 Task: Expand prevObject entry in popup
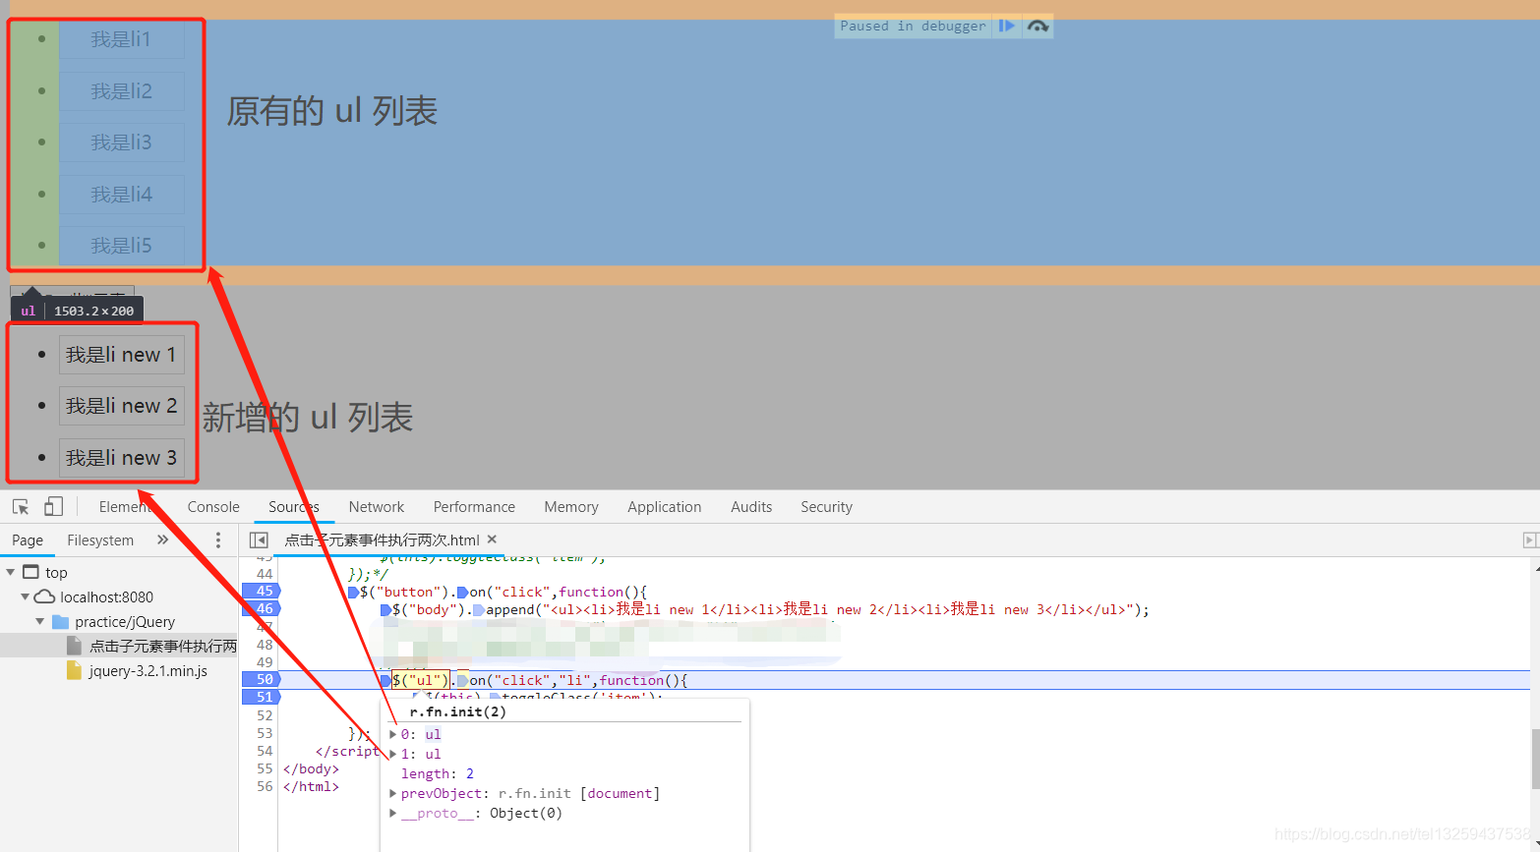tap(393, 793)
